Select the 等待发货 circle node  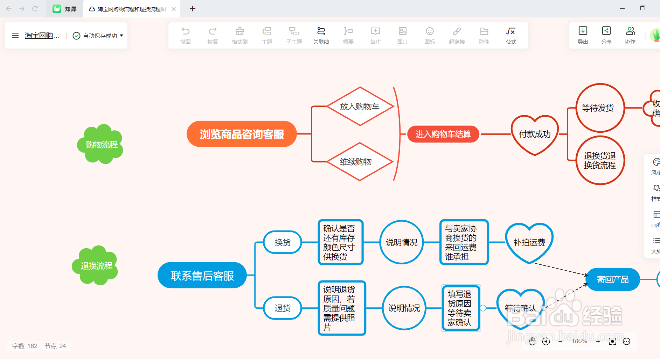tap(600, 108)
